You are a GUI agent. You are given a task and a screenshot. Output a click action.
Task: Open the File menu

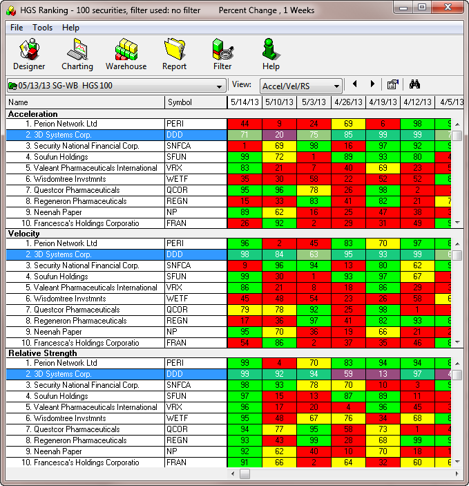click(x=17, y=28)
